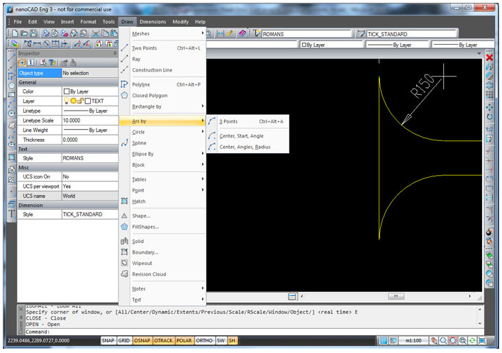The height and width of the screenshot is (353, 502).
Task: Toggle SNAP mode in status bar
Action: click(108, 340)
